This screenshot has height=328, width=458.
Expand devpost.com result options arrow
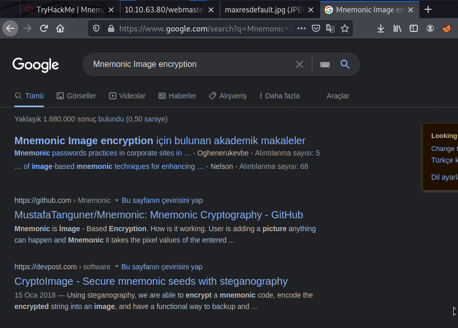116,267
